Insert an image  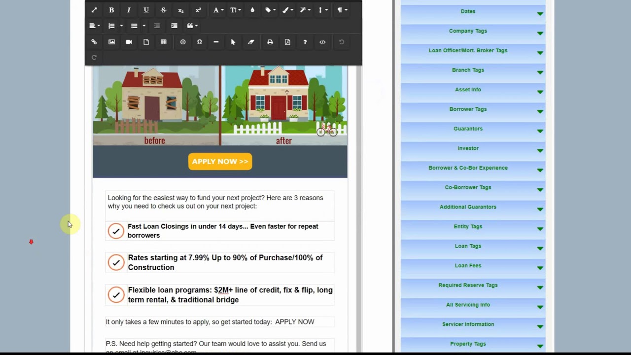click(x=111, y=42)
